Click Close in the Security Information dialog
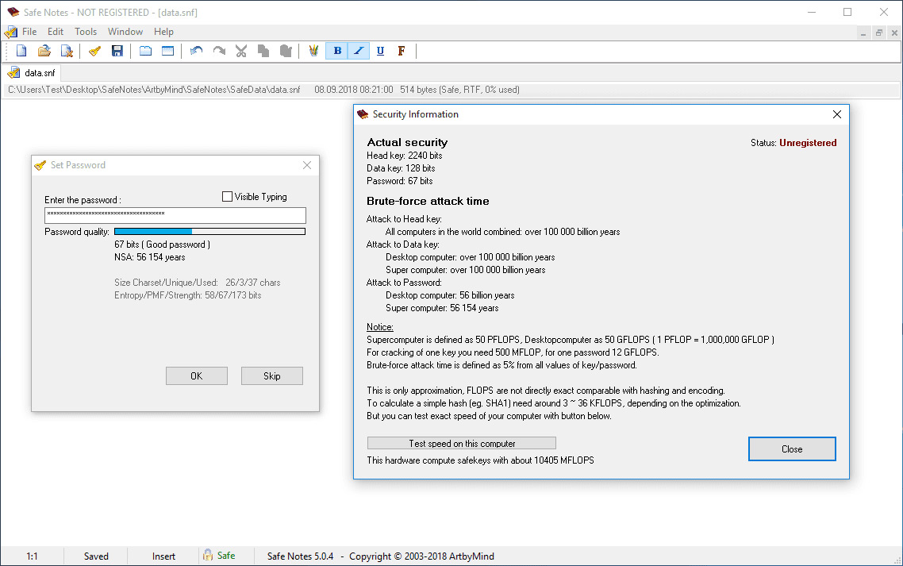This screenshot has width=903, height=566. tap(792, 449)
